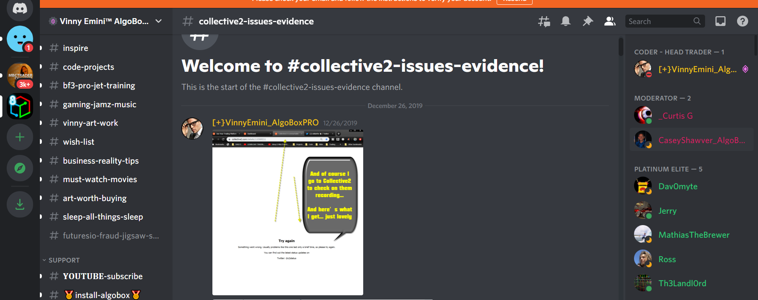Viewport: 758px width, 300px height.
Task: Select _Curtis G in member list
Action: click(692, 116)
